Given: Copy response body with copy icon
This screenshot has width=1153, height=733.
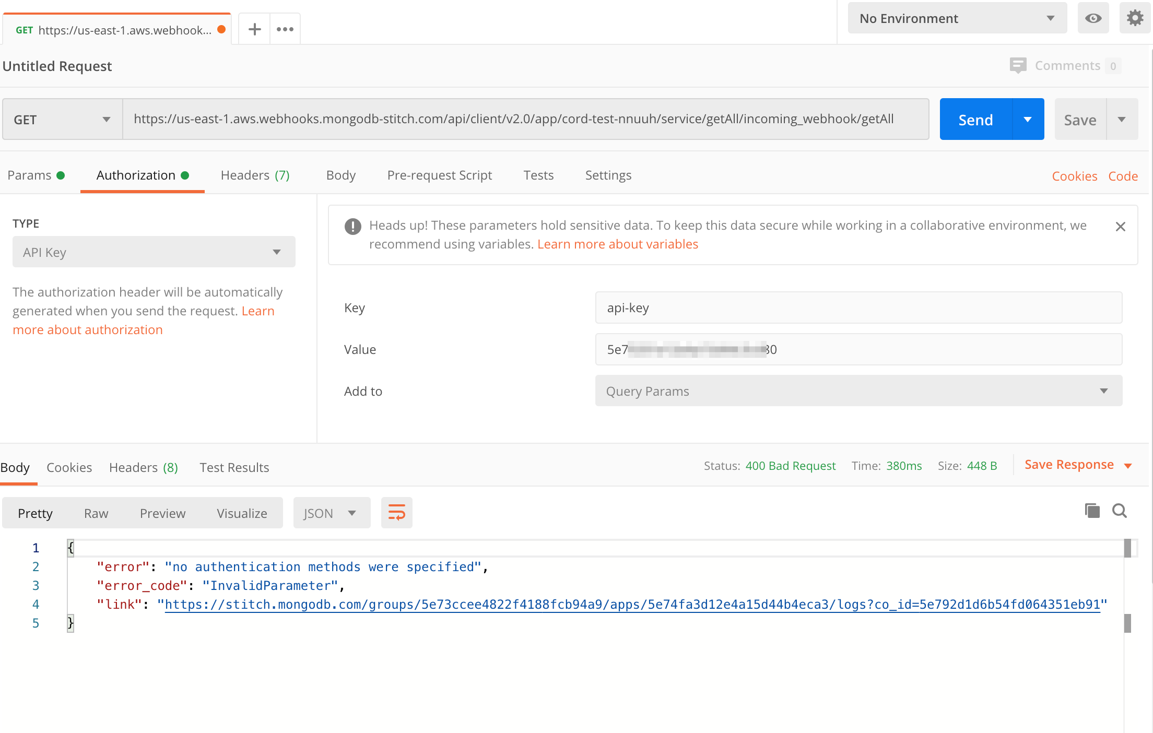Looking at the screenshot, I should click(x=1092, y=511).
